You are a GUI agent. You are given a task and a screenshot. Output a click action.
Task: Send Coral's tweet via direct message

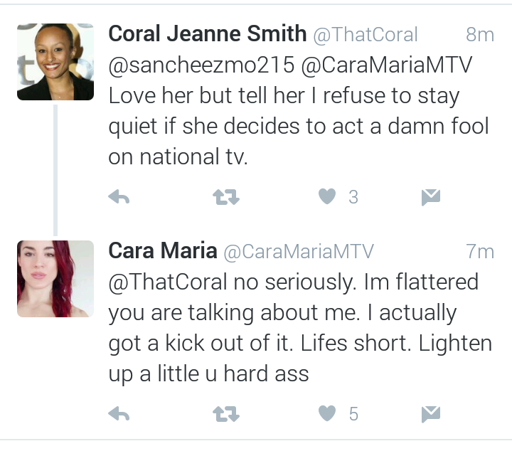click(x=431, y=197)
